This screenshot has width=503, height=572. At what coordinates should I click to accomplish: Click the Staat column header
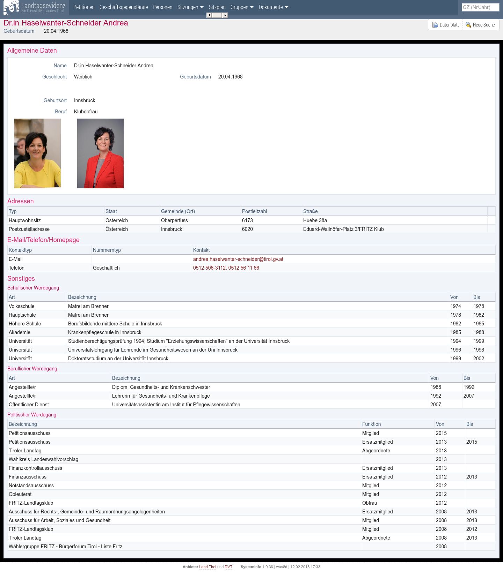coord(132,211)
